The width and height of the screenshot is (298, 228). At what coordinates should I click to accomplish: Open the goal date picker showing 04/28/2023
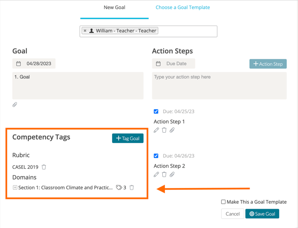[34, 64]
